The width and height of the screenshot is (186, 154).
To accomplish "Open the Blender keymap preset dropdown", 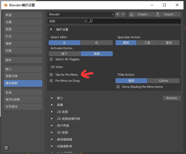I will [81, 14].
